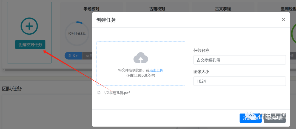Click the 点击上传 link
Screen dimensions: 296x129
click(156, 70)
